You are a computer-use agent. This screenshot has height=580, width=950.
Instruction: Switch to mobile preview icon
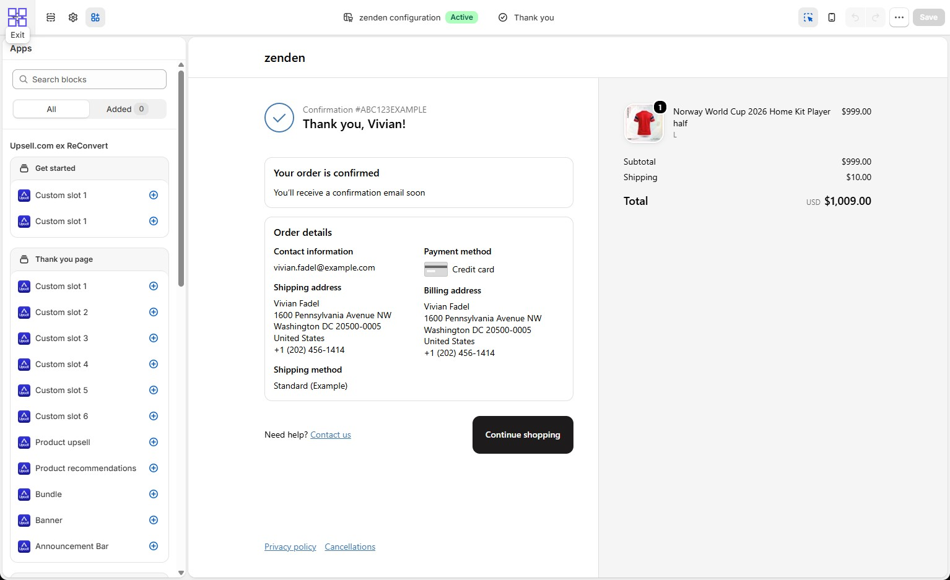832,17
